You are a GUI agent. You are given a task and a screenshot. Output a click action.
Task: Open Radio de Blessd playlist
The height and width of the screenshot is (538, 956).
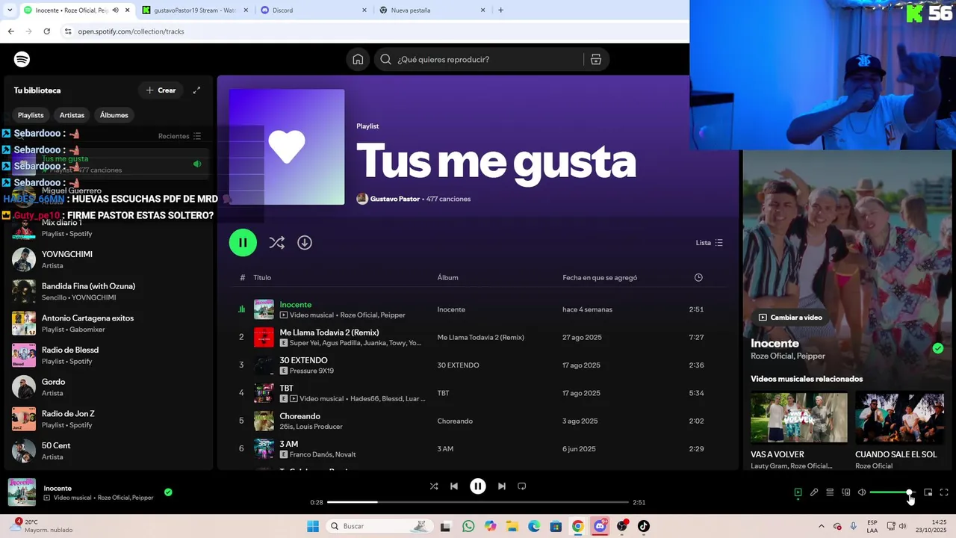coord(108,355)
